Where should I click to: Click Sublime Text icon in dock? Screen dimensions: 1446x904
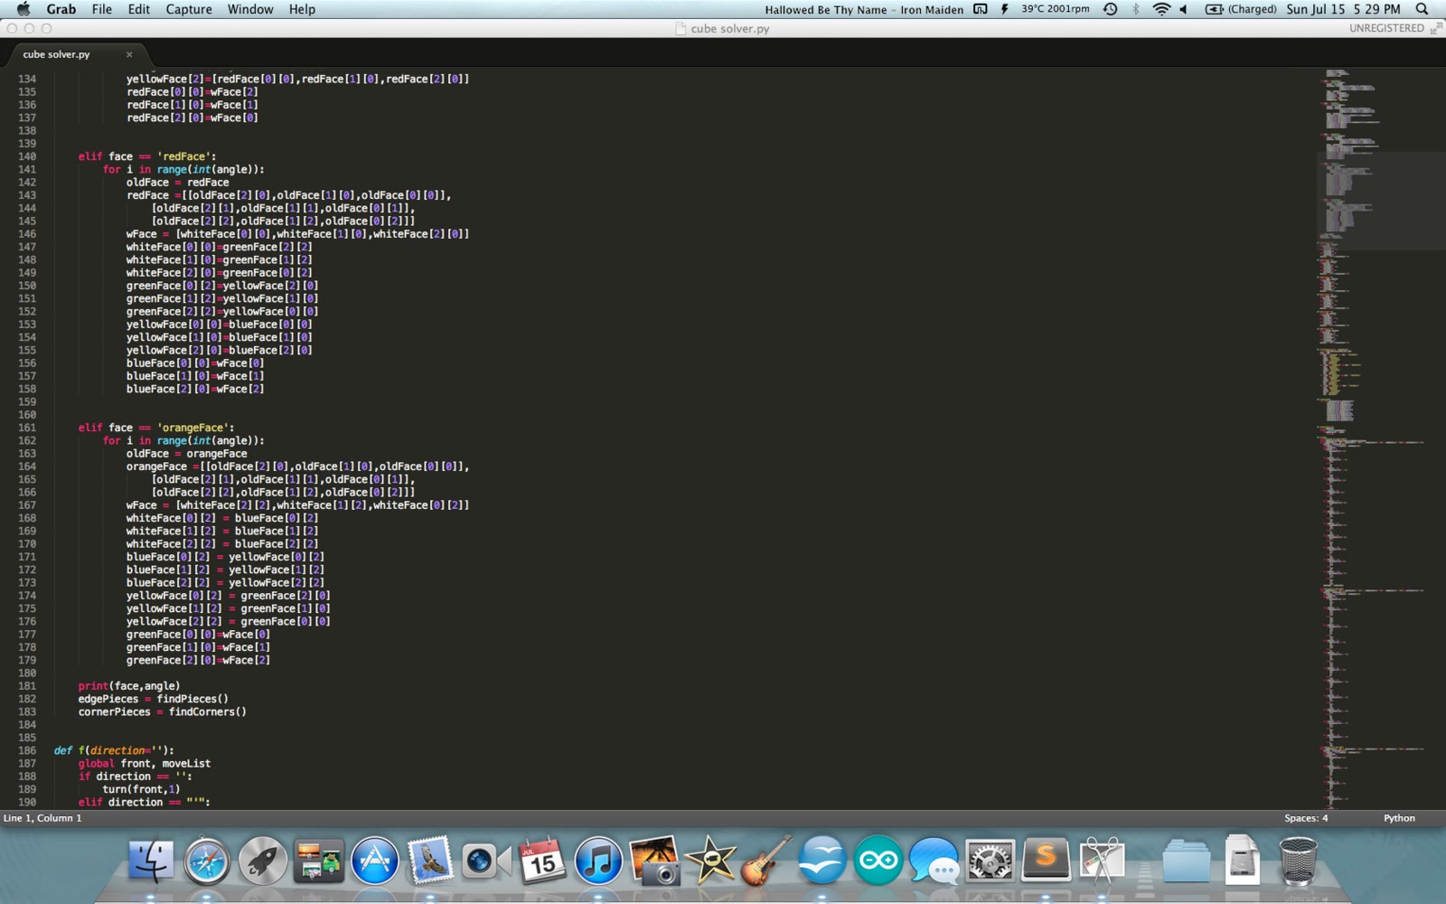pos(1046,859)
